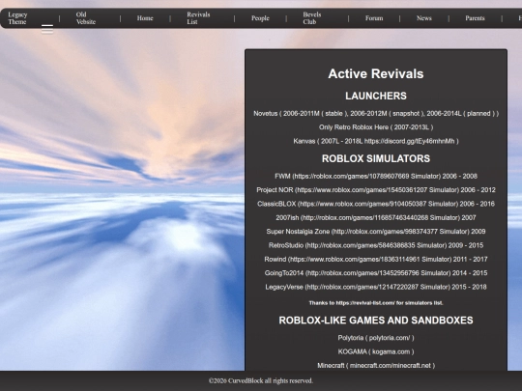Open the News page
Screen dimensions: 522x391
(424, 18)
